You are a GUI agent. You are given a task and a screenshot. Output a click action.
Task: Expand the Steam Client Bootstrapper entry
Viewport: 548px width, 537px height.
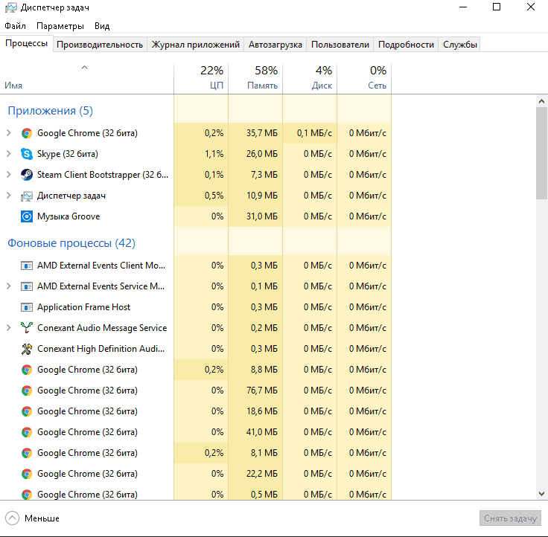coord(9,175)
